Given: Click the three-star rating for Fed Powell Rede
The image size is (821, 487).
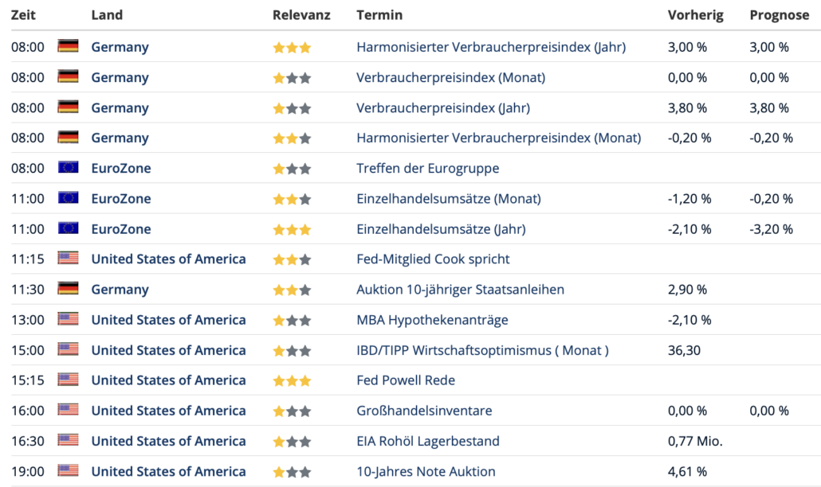Looking at the screenshot, I should [x=292, y=381].
